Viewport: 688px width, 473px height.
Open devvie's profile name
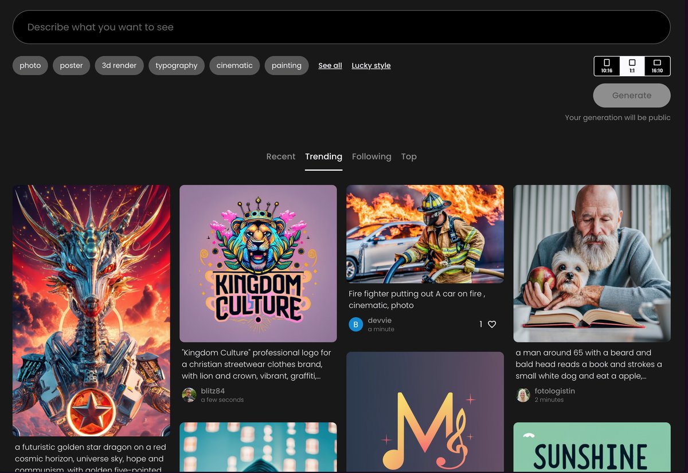point(380,321)
